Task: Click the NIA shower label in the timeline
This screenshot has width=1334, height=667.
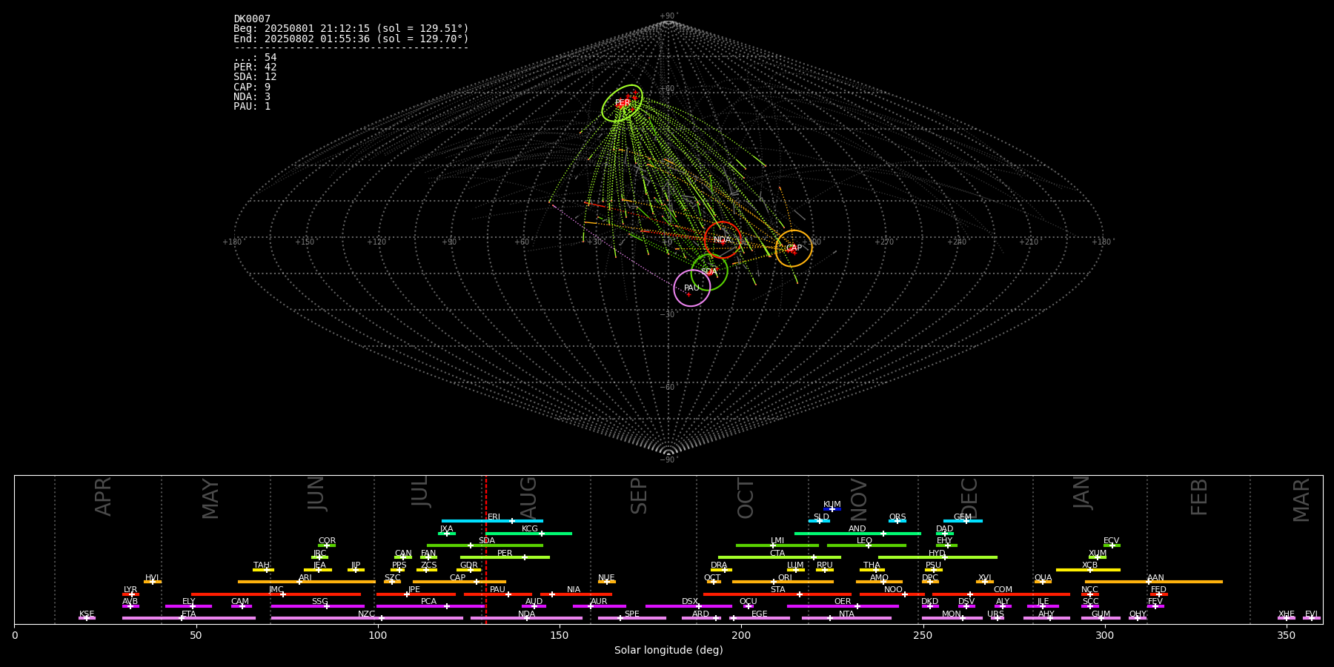Action: (574, 590)
